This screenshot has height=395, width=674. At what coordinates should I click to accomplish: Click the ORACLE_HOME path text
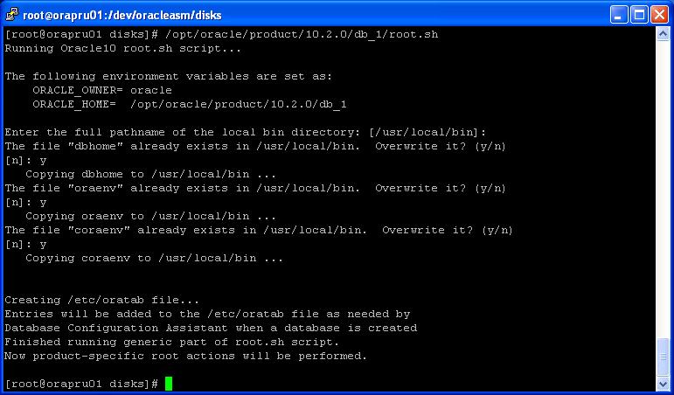239,105
